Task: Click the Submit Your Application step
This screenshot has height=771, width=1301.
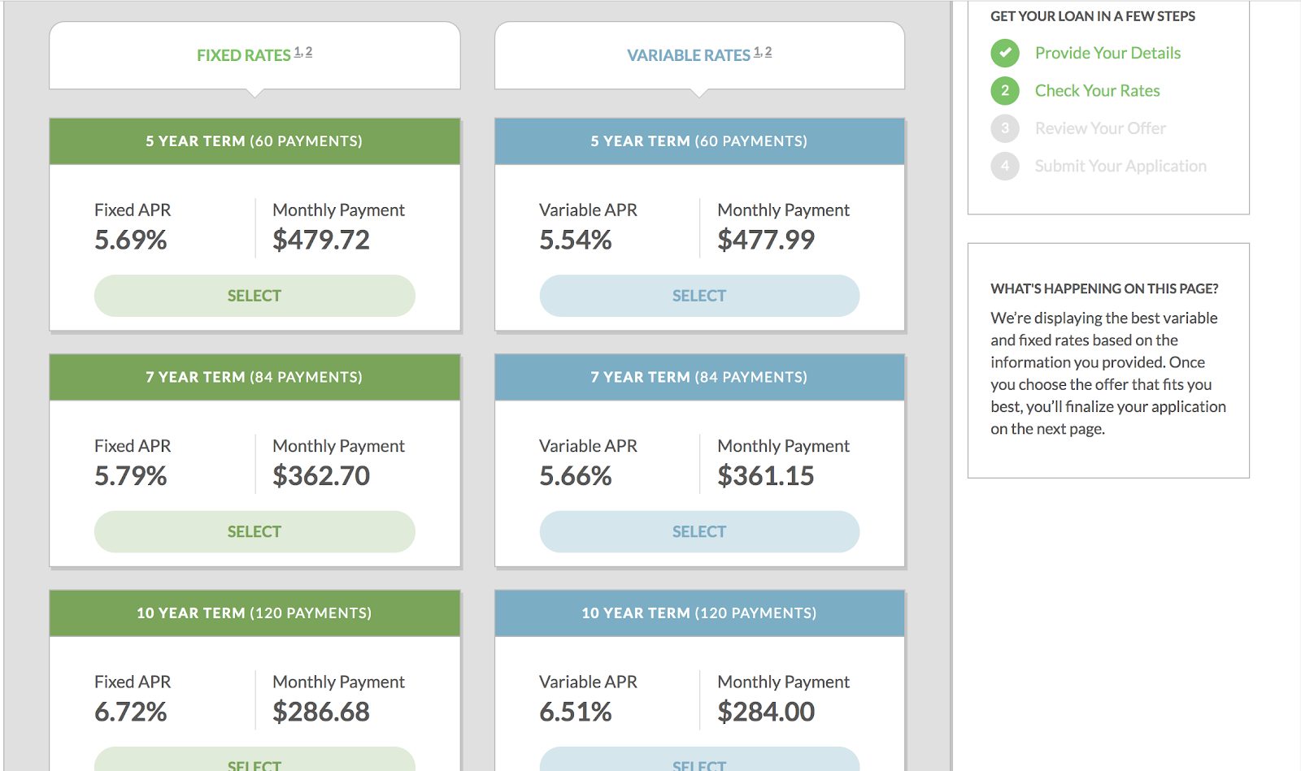Action: tap(1120, 166)
